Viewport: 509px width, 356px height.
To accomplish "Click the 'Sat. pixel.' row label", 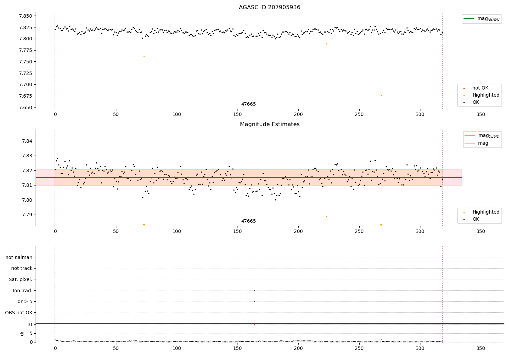I will click(x=20, y=280).
